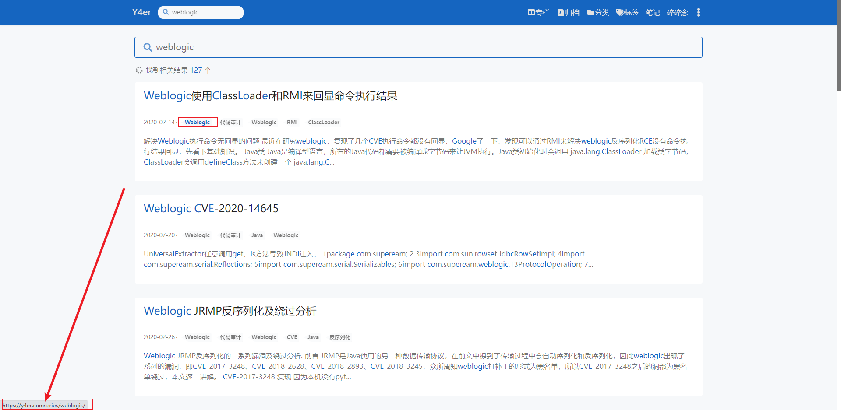
Task: Select the Java tag on second article
Action: tap(257, 235)
